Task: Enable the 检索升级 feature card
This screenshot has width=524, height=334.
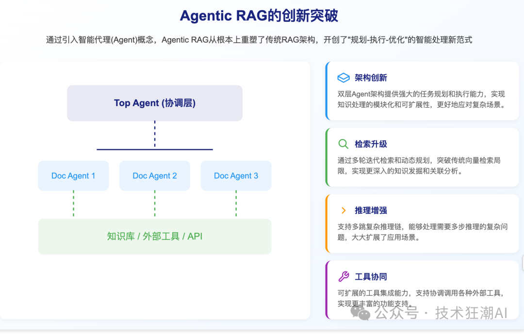Action: pos(422,157)
